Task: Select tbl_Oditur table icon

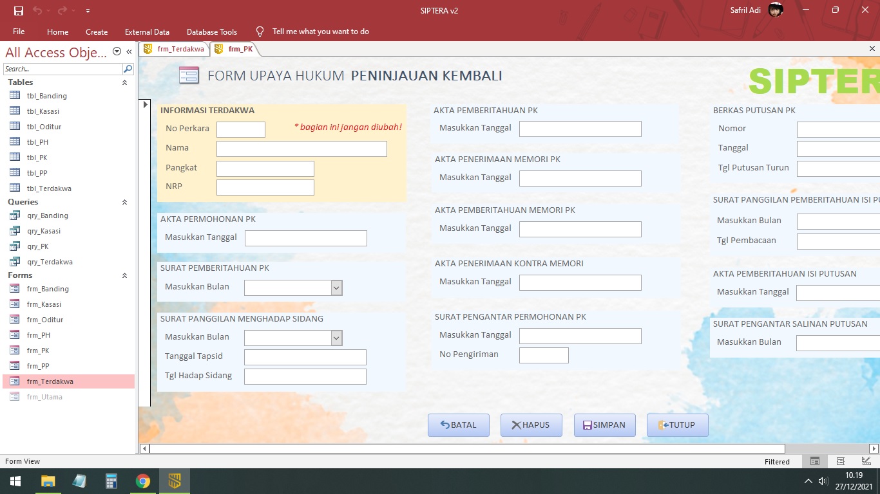Action: point(15,127)
